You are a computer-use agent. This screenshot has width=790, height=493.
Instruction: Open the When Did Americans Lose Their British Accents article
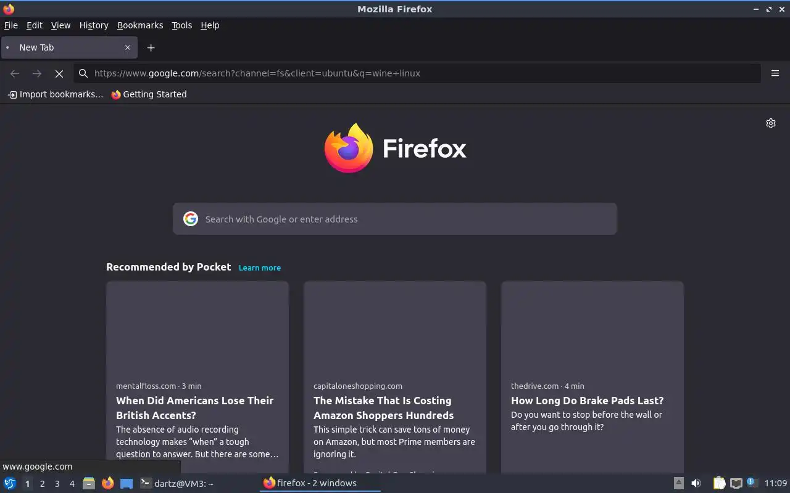click(x=195, y=408)
